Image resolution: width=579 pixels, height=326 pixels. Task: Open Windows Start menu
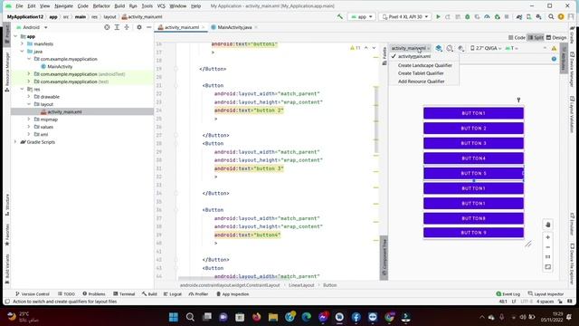pyautogui.click(x=173, y=317)
